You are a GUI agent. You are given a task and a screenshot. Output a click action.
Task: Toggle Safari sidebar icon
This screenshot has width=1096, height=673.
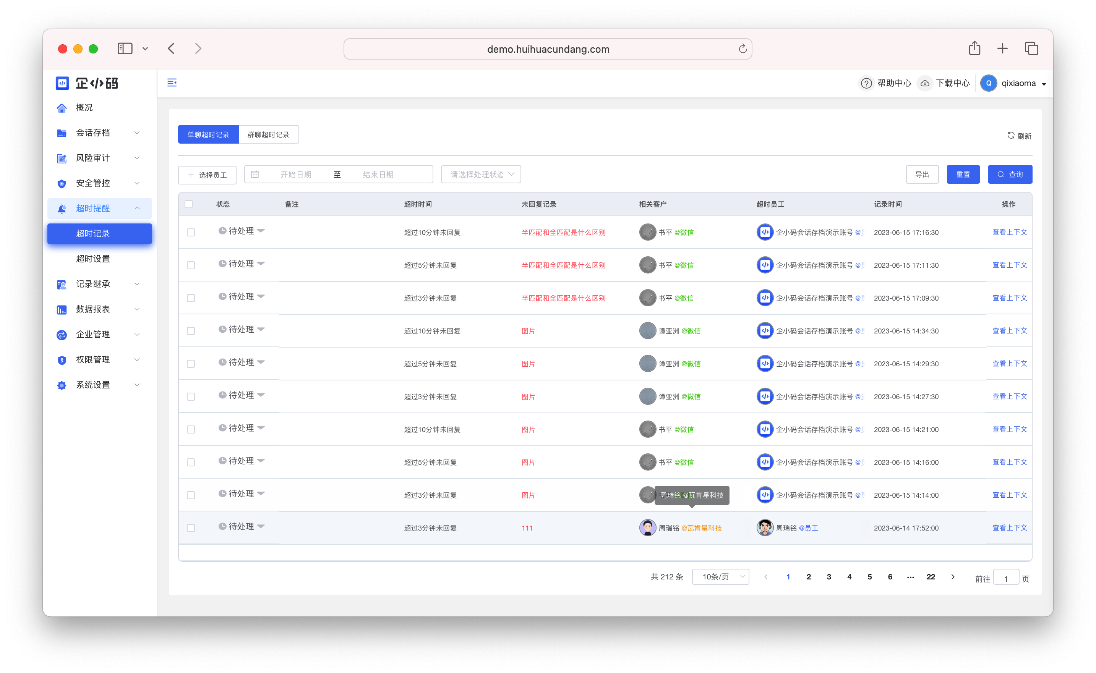pyautogui.click(x=125, y=49)
